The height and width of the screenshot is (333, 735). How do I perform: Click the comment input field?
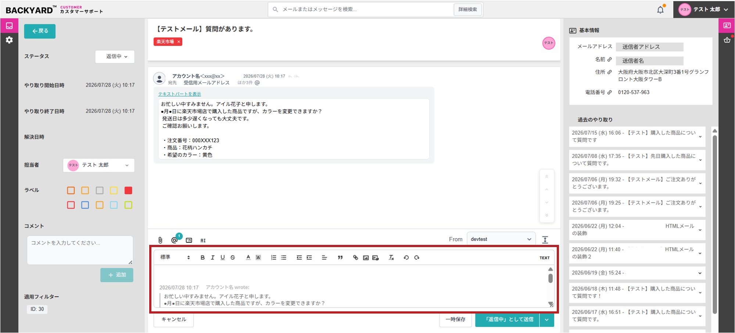(x=80, y=250)
